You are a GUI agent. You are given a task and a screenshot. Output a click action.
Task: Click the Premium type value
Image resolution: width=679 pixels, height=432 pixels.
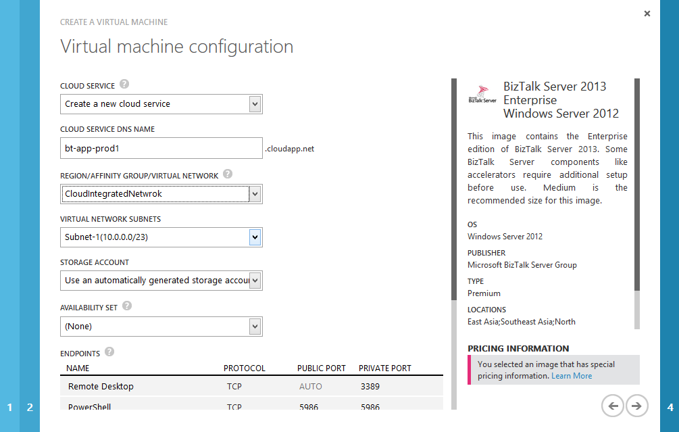pyautogui.click(x=484, y=293)
